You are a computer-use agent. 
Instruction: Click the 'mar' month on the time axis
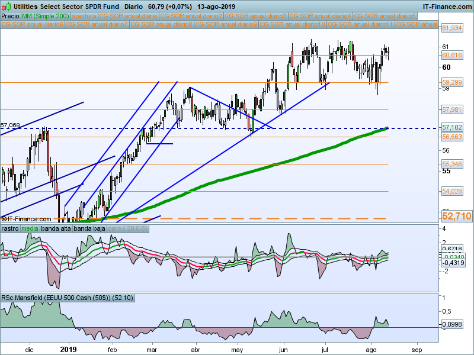click(152, 350)
